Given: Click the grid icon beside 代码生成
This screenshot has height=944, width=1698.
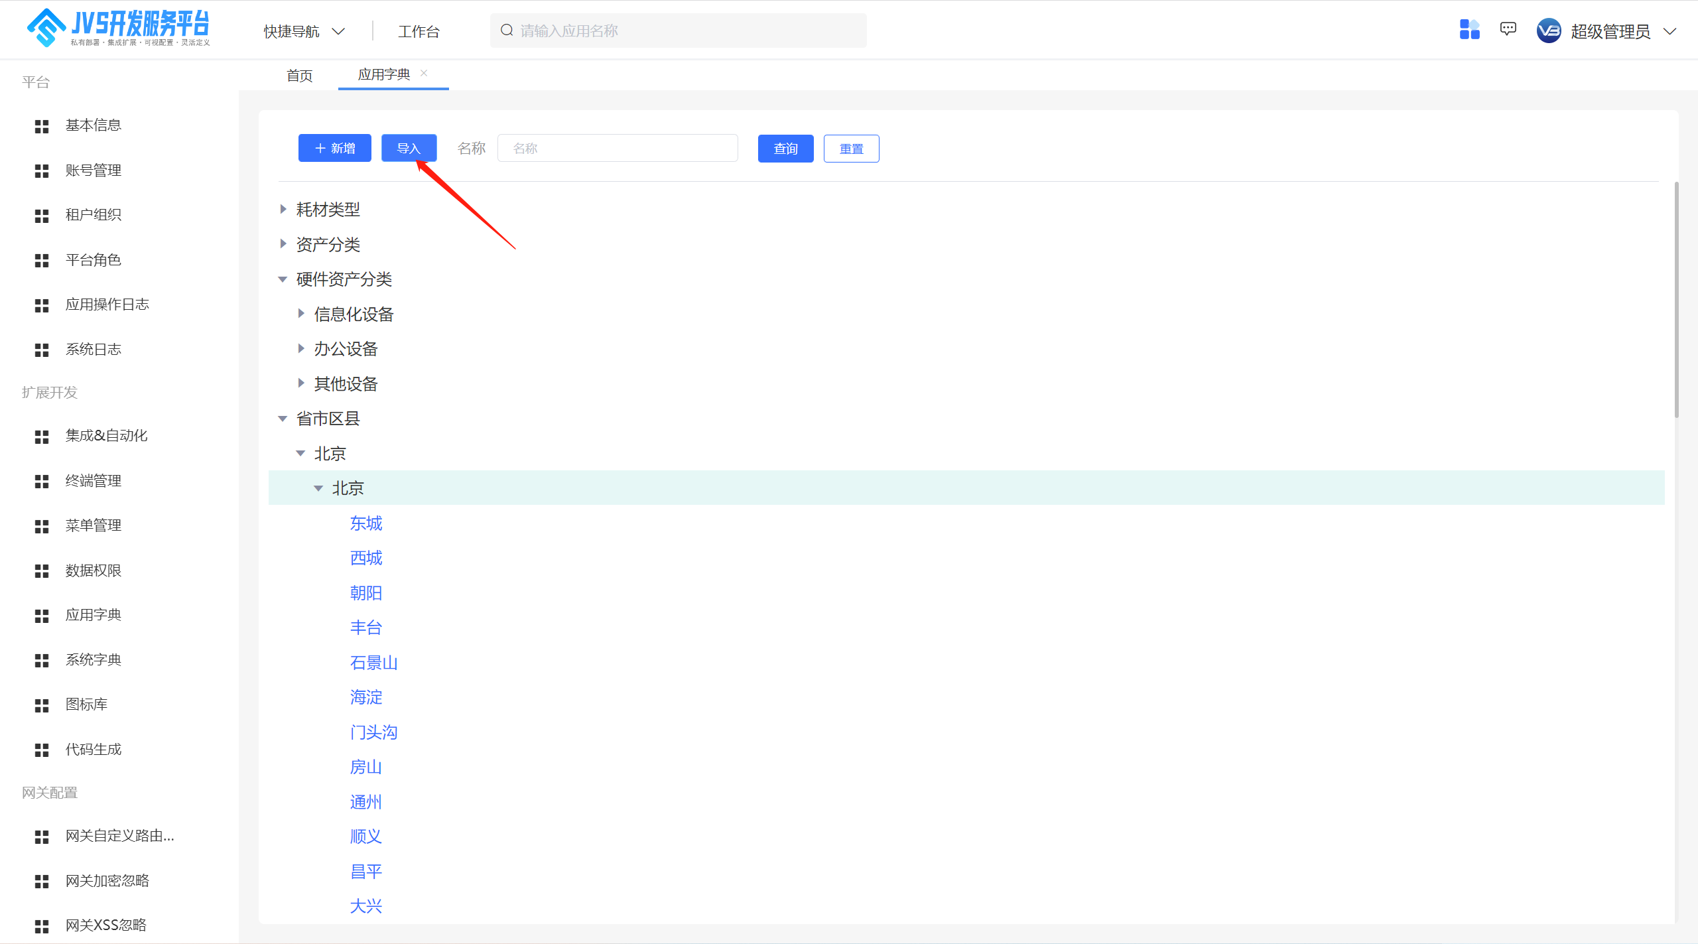Looking at the screenshot, I should click(42, 750).
